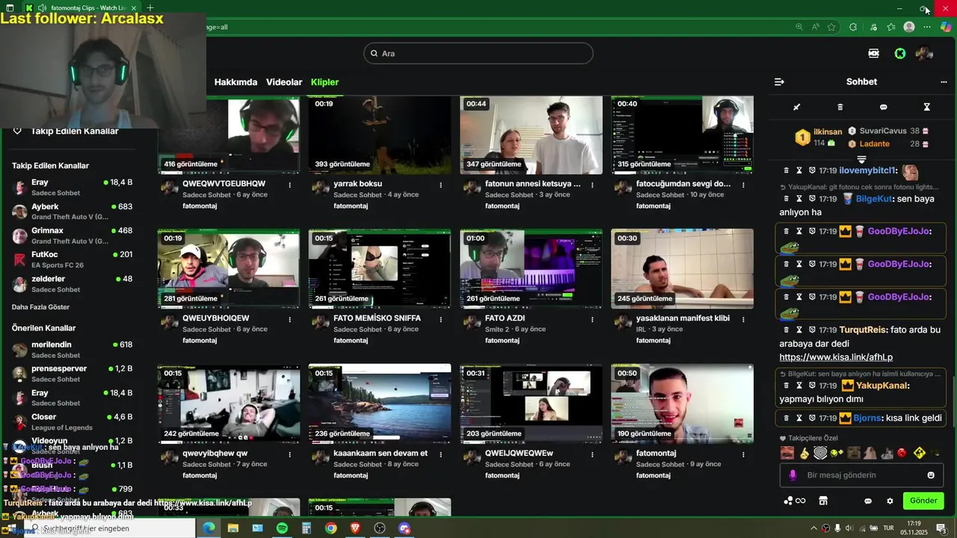Open the Closer League of Legends channel
This screenshot has height=538, width=957.
tap(73, 421)
